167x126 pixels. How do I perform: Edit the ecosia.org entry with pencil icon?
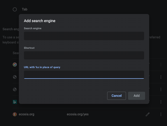[x=147, y=114]
